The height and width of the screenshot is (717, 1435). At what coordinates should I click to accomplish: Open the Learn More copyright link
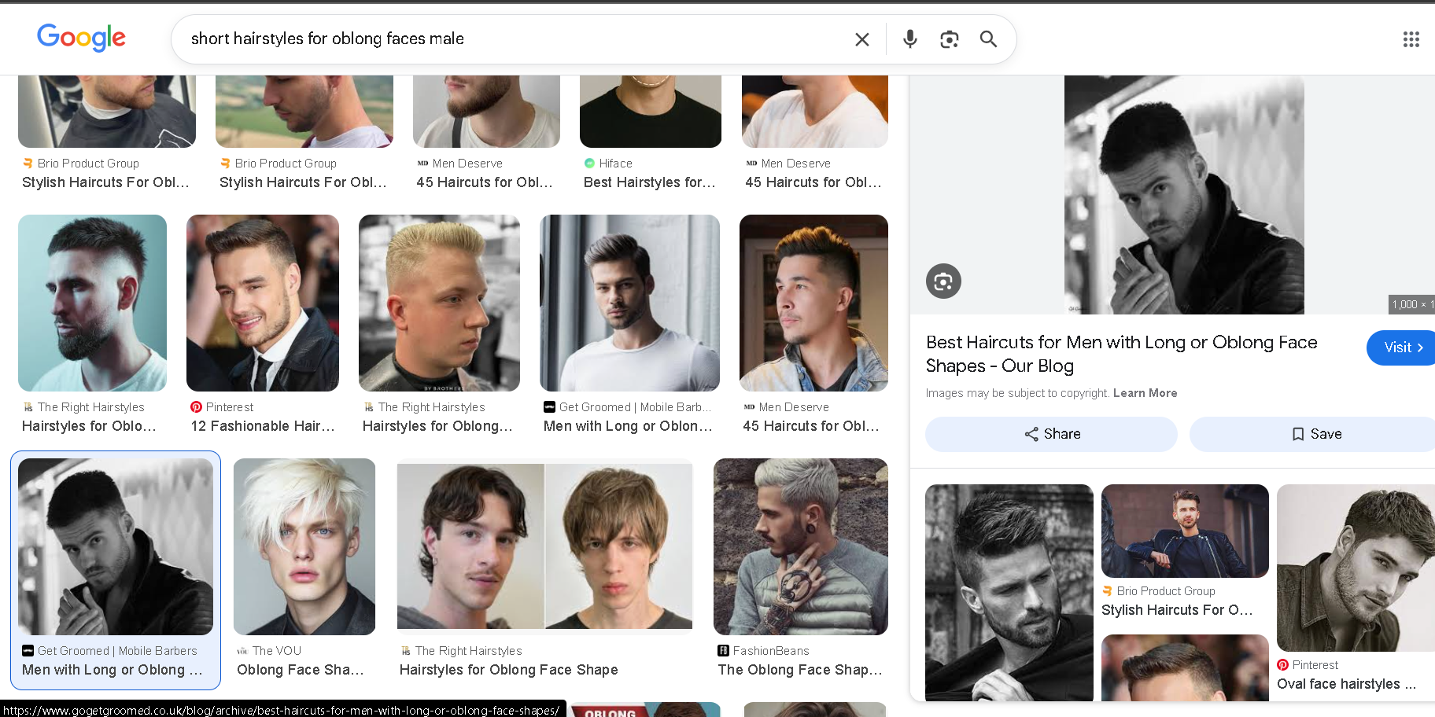click(x=1145, y=393)
